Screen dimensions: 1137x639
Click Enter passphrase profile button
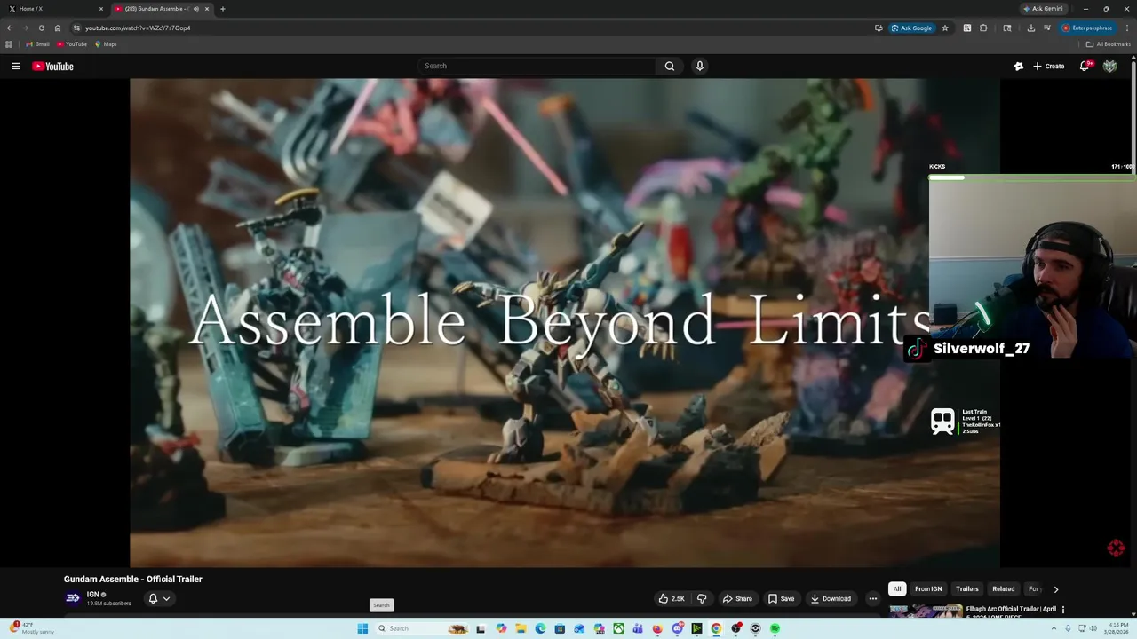point(1086,28)
